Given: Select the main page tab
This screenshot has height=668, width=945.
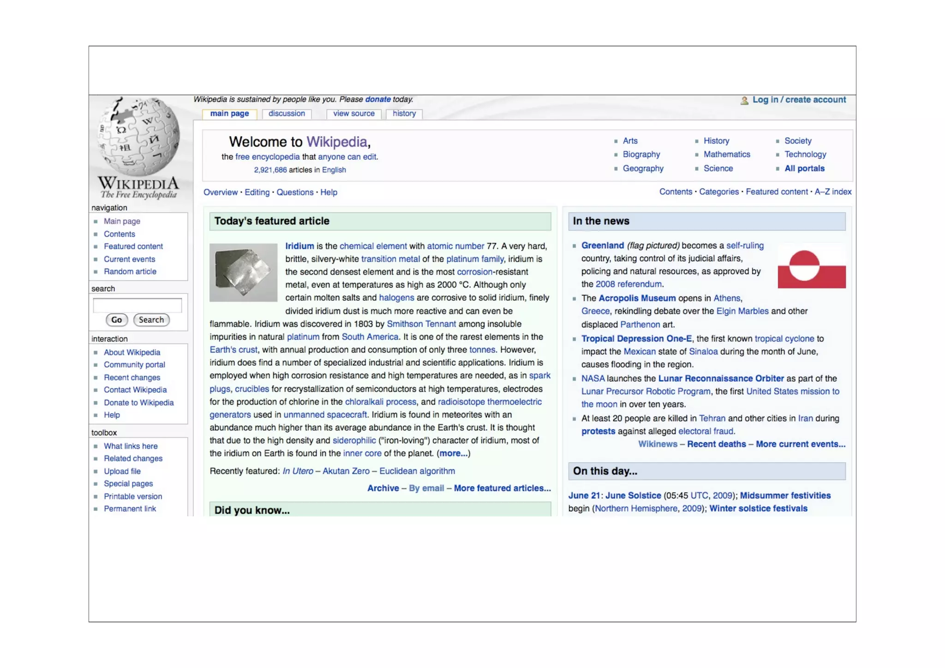Looking at the screenshot, I should pyautogui.click(x=229, y=114).
